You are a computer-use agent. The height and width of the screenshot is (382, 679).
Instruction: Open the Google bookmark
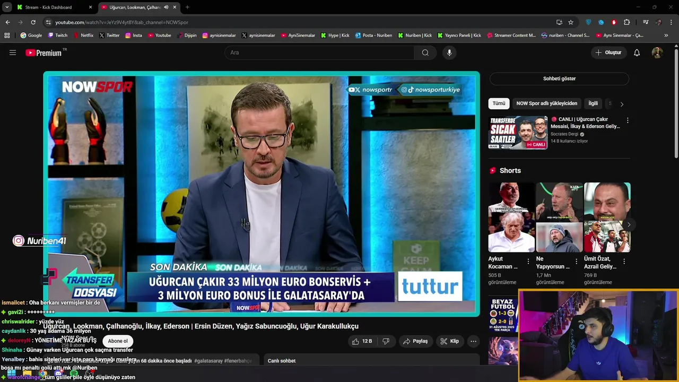pyautogui.click(x=31, y=36)
